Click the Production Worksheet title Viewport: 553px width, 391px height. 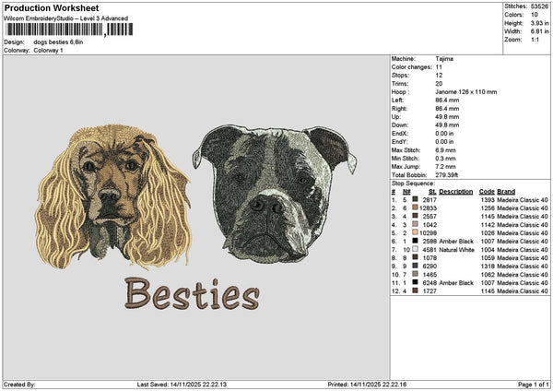click(52, 8)
